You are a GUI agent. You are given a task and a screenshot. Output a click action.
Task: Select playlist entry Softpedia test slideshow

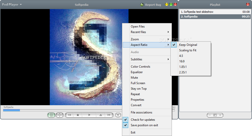tap(215, 12)
